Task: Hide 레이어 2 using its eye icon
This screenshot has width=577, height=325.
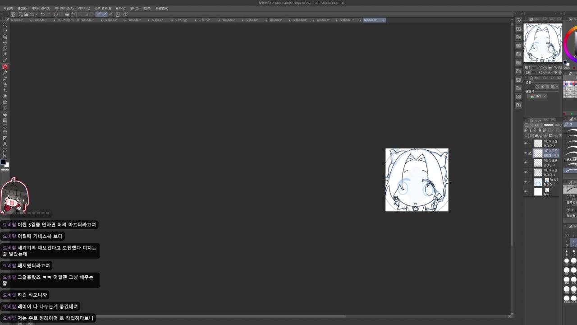Action: (526, 144)
